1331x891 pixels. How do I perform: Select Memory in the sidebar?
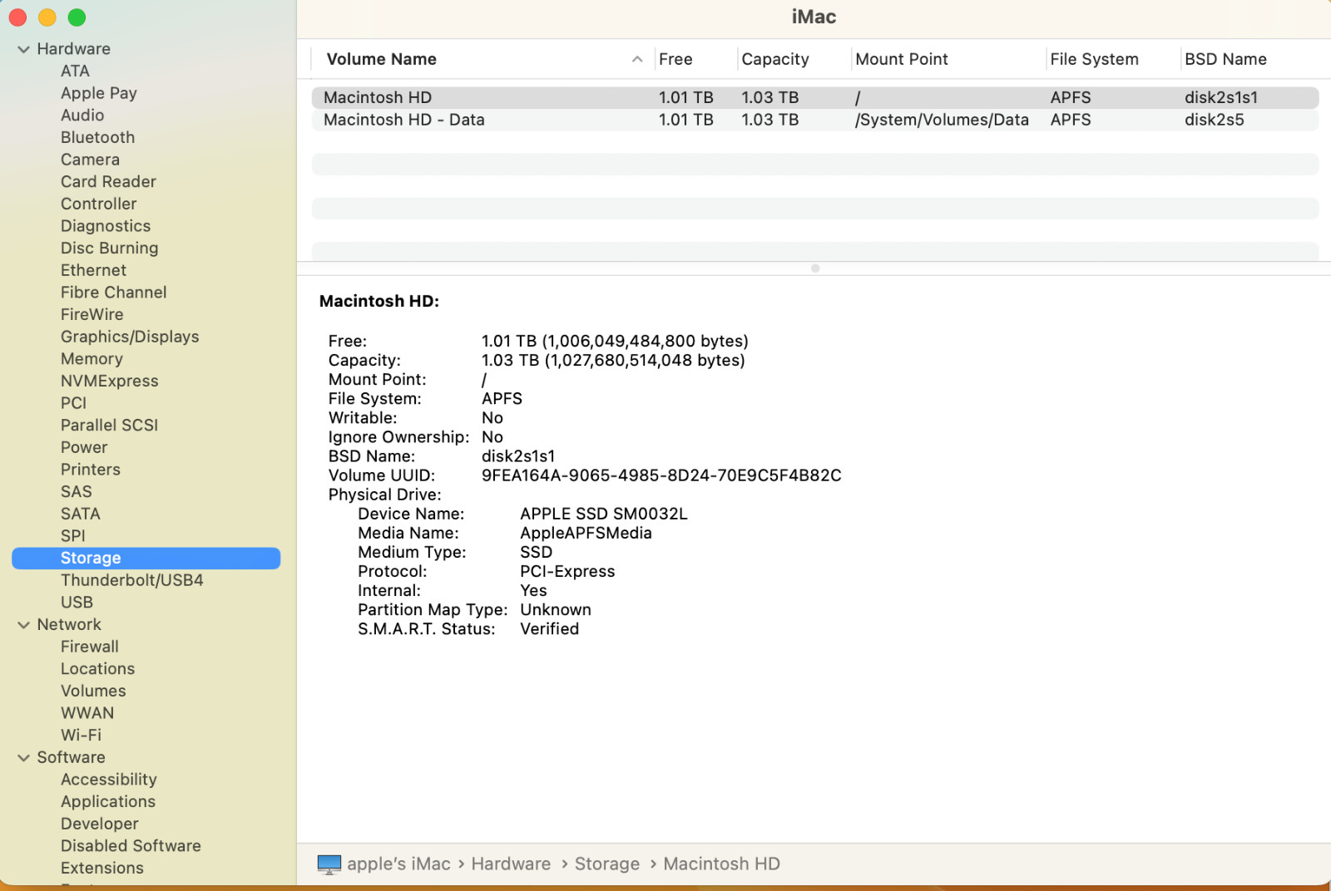[92, 359]
